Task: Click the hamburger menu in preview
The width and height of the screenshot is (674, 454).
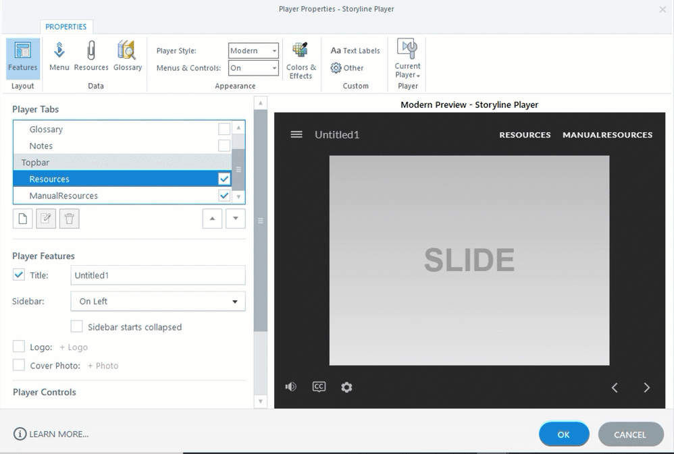Action: point(296,134)
